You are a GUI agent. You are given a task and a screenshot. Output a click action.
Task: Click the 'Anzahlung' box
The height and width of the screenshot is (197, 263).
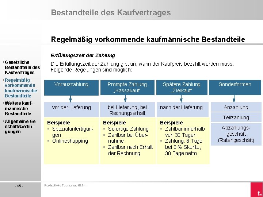(236, 107)
